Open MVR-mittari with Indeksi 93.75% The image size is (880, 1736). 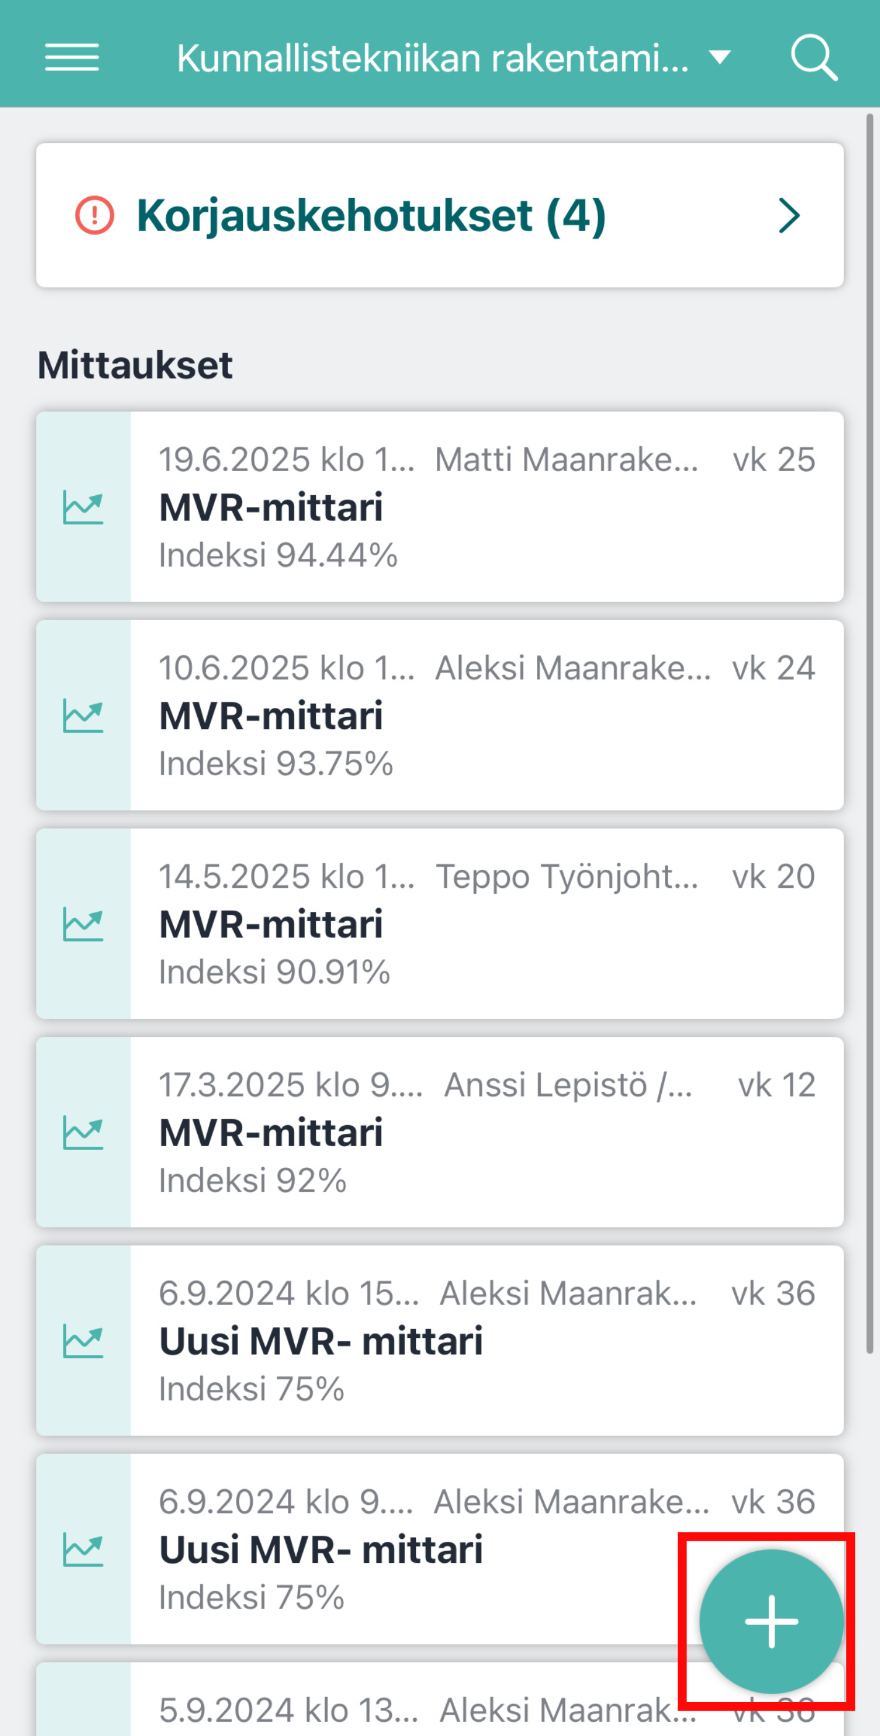[440, 715]
